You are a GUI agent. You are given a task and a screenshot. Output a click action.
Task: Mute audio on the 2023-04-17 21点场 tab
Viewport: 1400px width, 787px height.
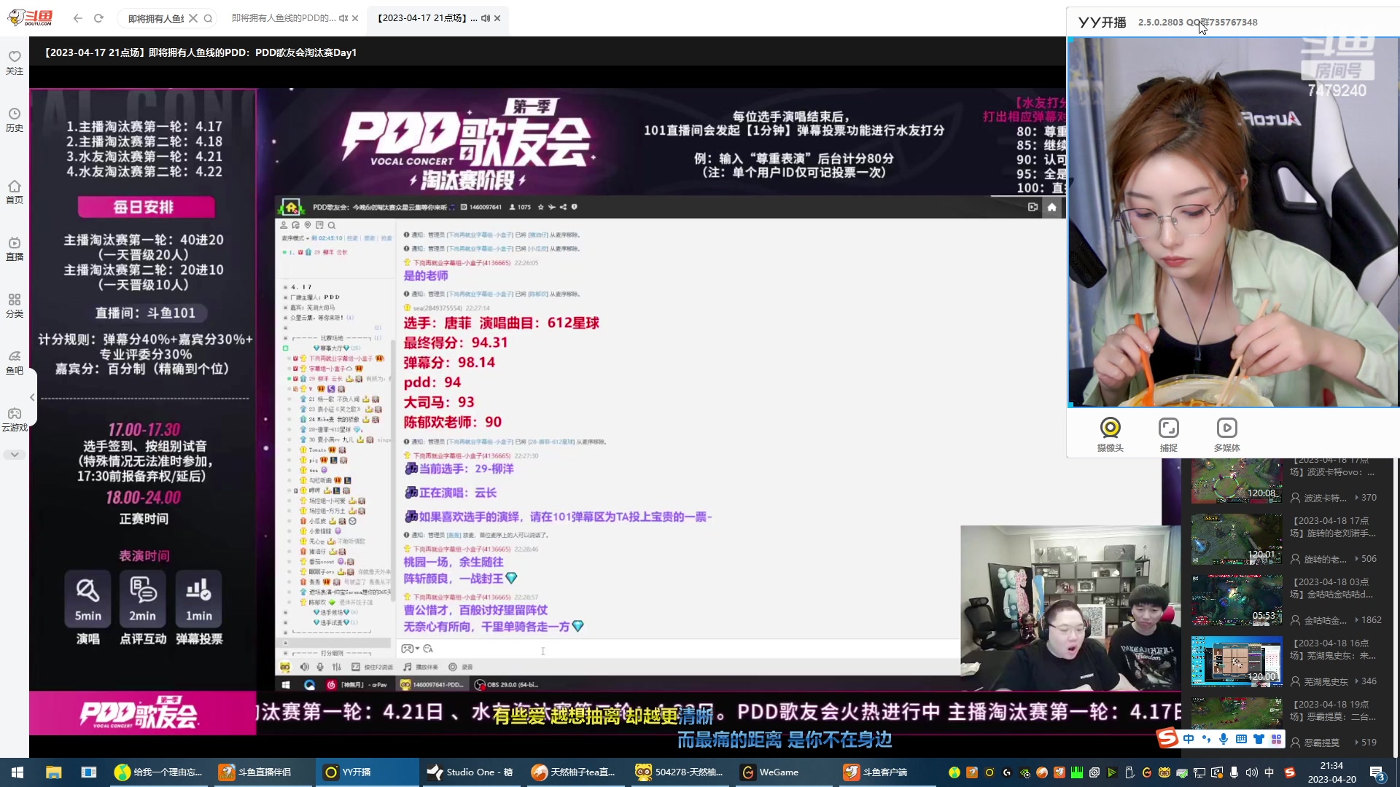(x=485, y=18)
